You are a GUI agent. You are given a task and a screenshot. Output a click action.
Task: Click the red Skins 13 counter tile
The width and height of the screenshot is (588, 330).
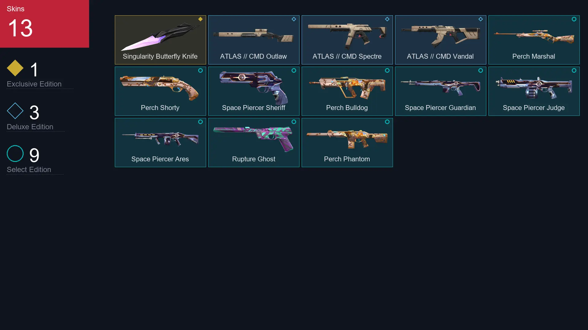(44, 24)
